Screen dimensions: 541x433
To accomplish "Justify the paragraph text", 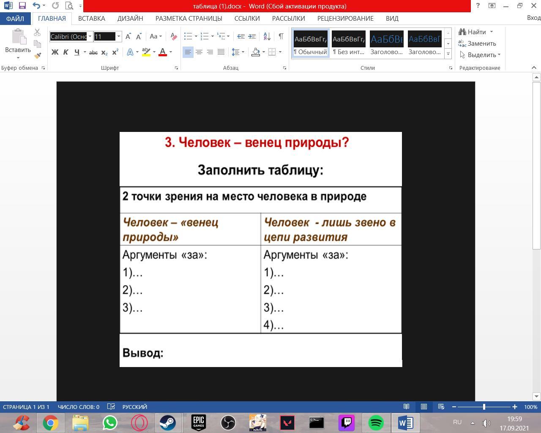I will [x=221, y=52].
